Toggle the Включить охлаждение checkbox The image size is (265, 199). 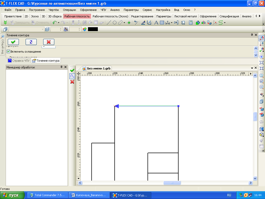click(8, 52)
